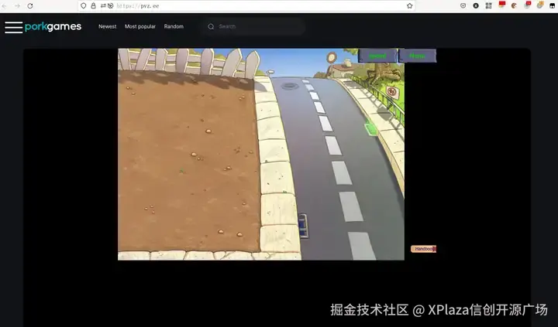Open the Most popular games page
The height and width of the screenshot is (327, 558).
pyautogui.click(x=140, y=26)
